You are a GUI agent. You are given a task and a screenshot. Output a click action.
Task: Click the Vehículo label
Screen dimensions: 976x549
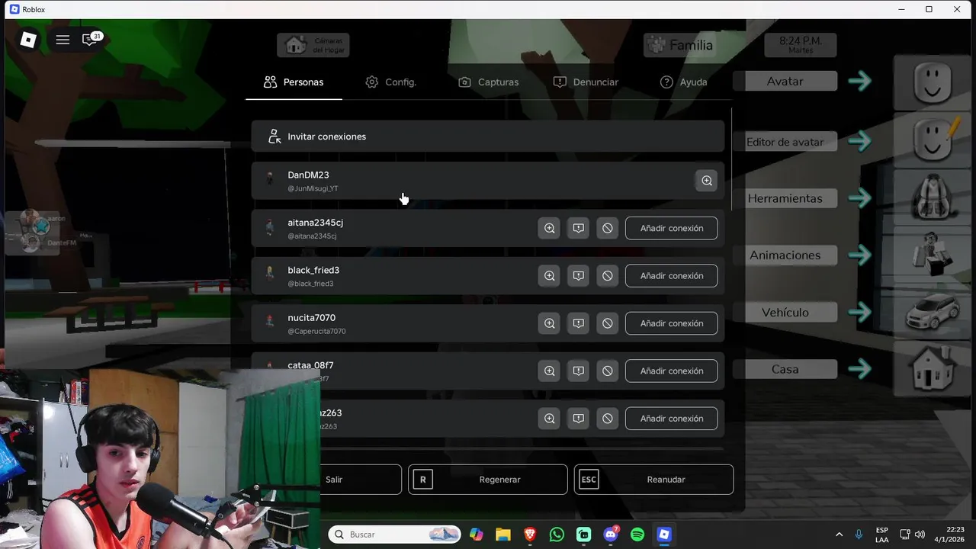[785, 312]
